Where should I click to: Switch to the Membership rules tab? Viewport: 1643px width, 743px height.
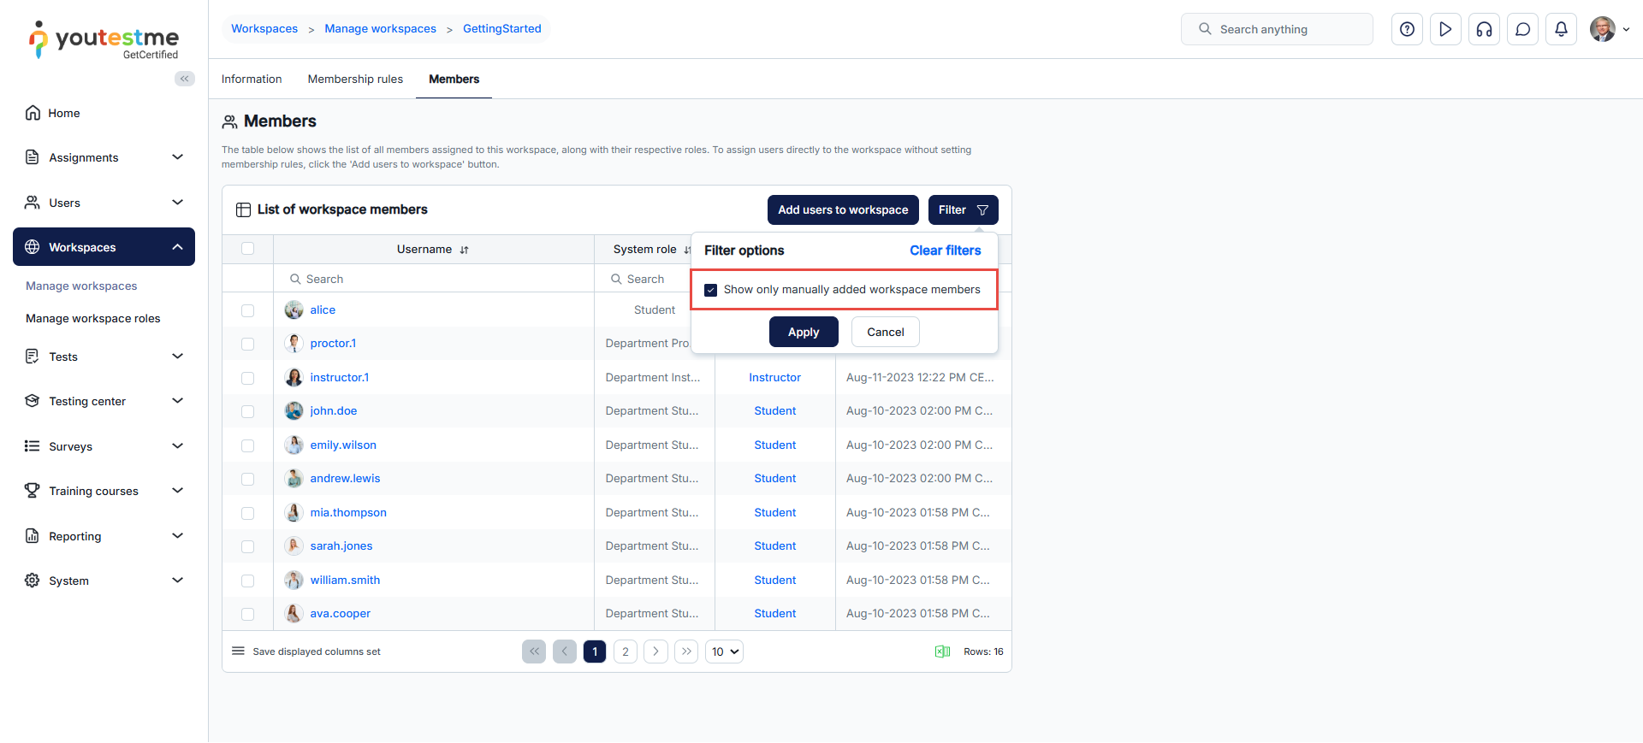(355, 79)
